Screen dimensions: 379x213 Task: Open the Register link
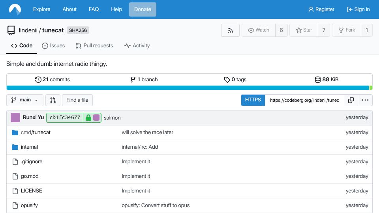click(x=321, y=9)
